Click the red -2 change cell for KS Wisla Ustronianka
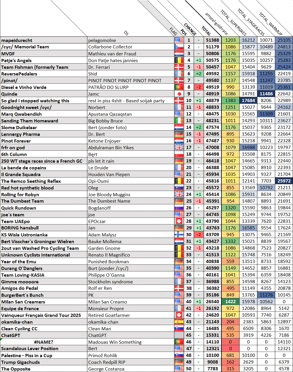This screenshot has height=372, width=293. click(x=198, y=235)
